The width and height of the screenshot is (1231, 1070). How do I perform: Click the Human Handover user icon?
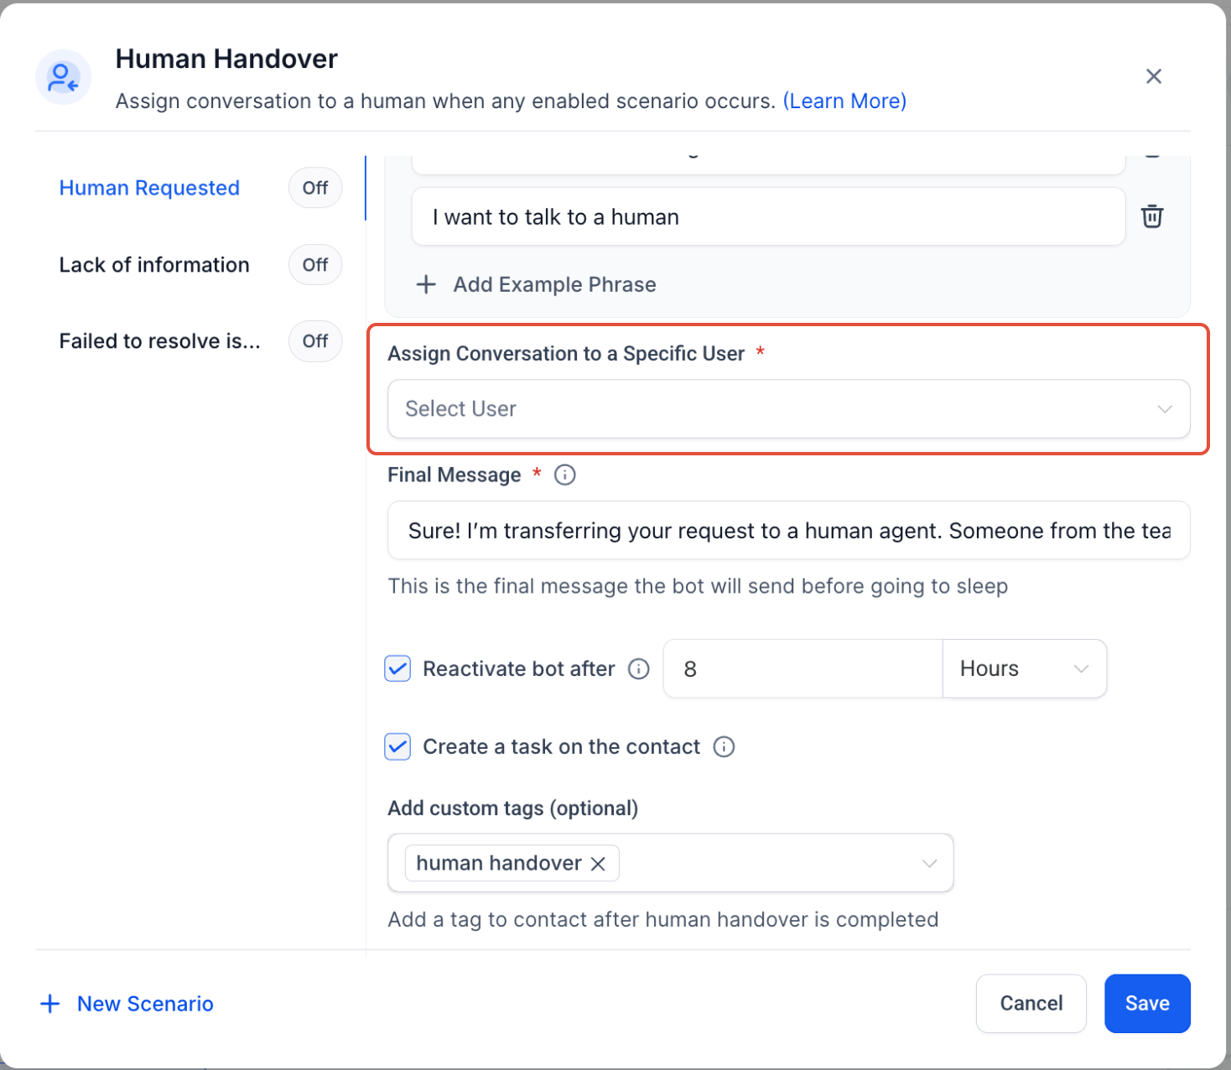click(x=63, y=77)
